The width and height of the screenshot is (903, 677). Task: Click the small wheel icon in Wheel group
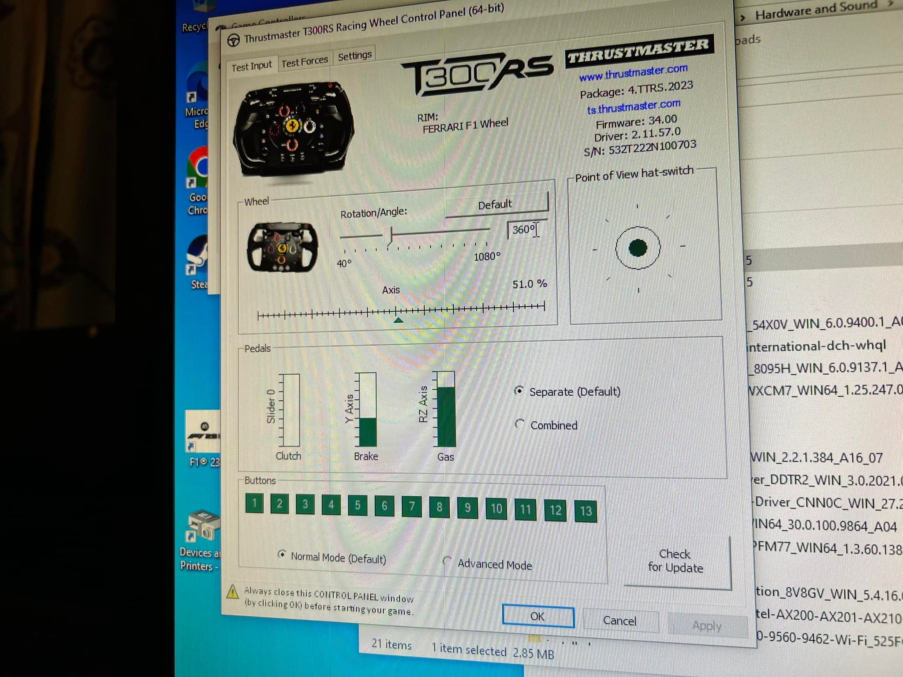(x=282, y=247)
